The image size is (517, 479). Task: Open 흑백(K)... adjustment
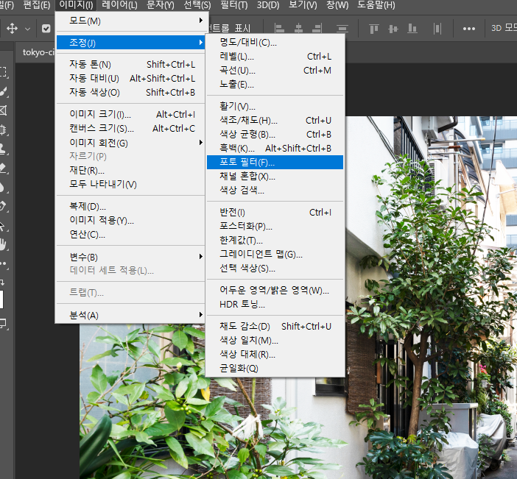(x=275, y=148)
